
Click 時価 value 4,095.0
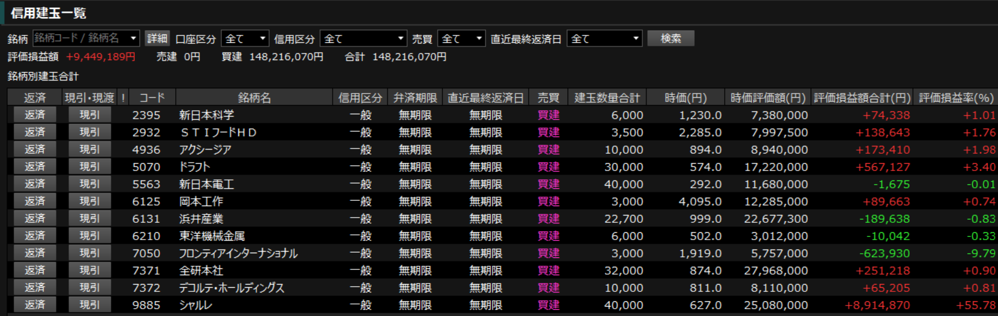(700, 201)
